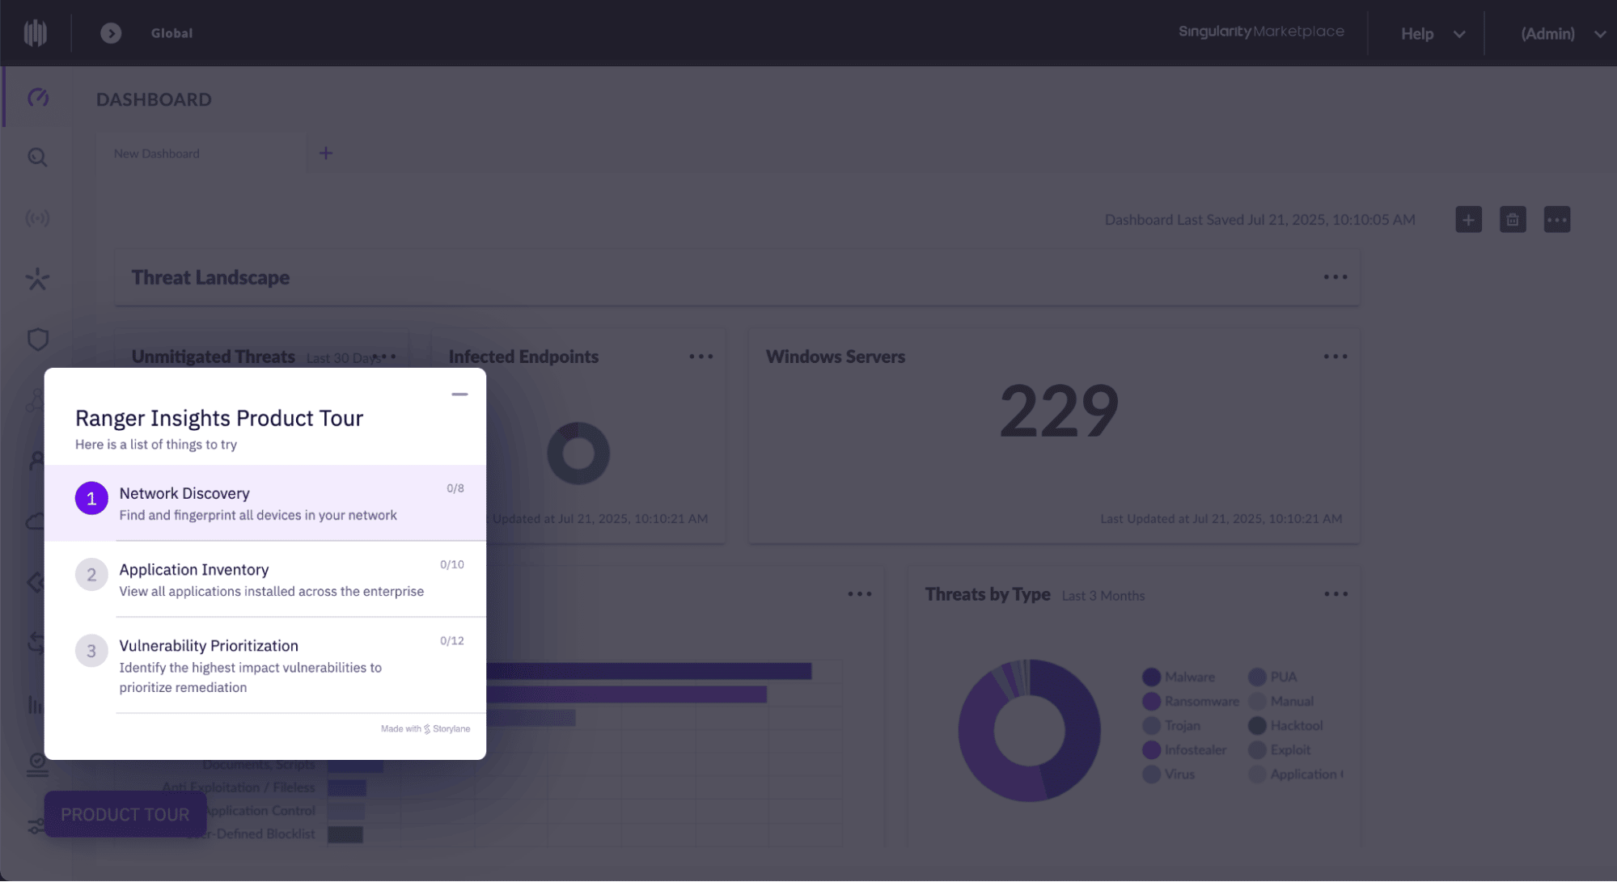Open the Singularity Marketplace link
This screenshot has height=882, width=1617.
tap(1260, 32)
